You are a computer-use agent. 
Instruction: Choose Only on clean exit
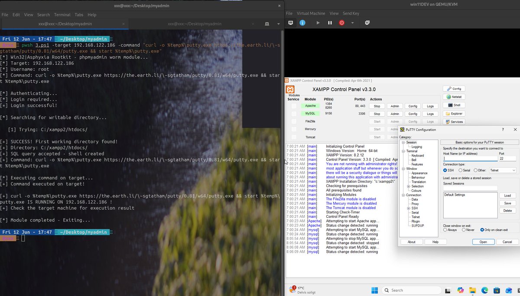coord(494,230)
